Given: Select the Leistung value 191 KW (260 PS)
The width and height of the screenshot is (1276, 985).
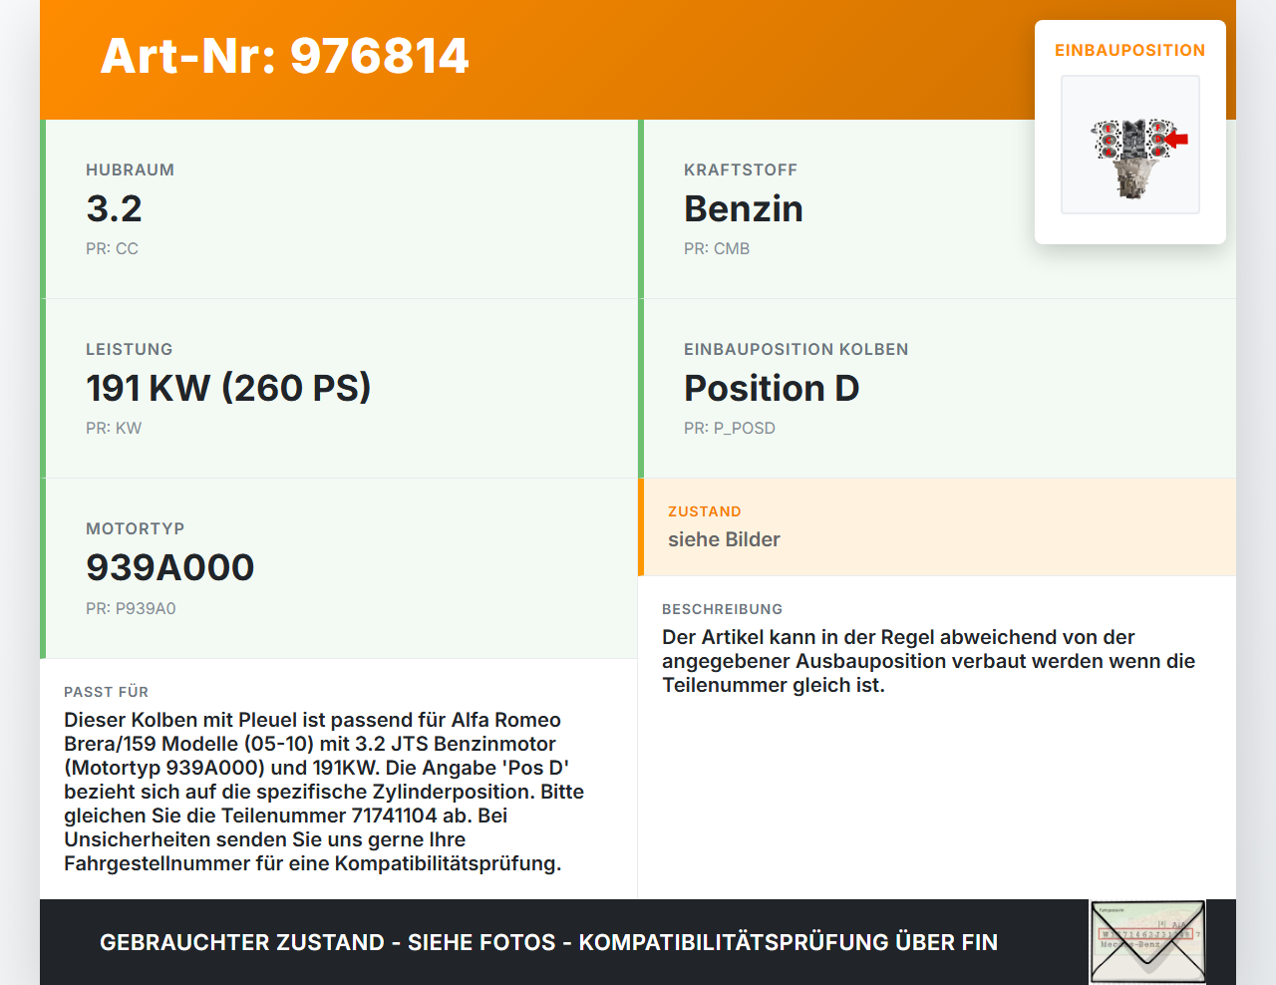Looking at the screenshot, I should point(228,388).
